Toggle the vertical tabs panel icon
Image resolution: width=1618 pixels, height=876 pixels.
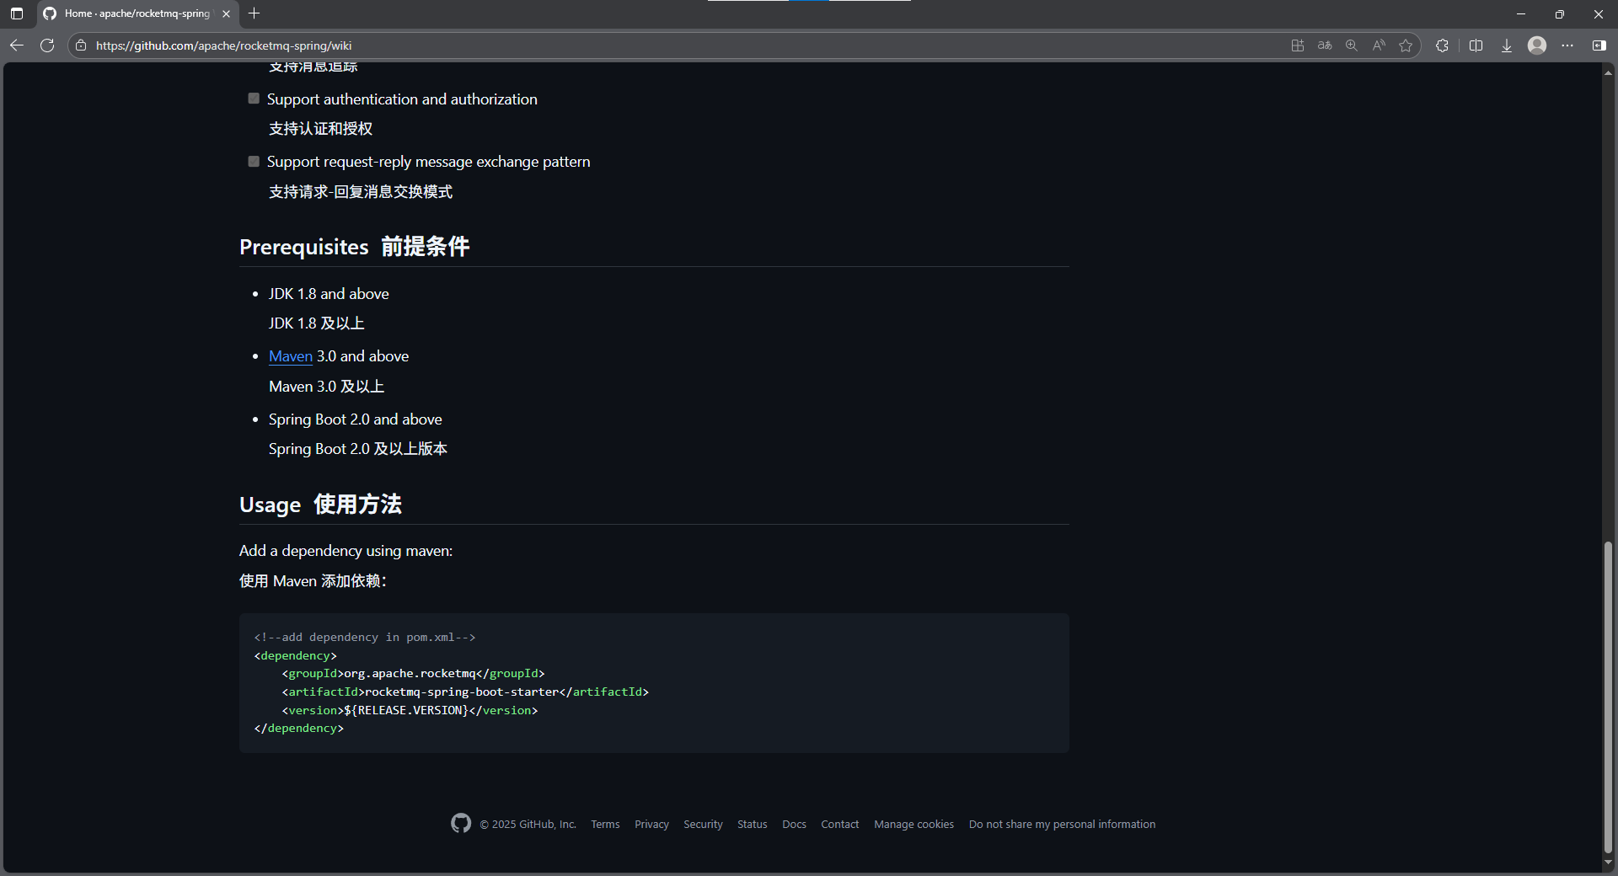tap(16, 13)
